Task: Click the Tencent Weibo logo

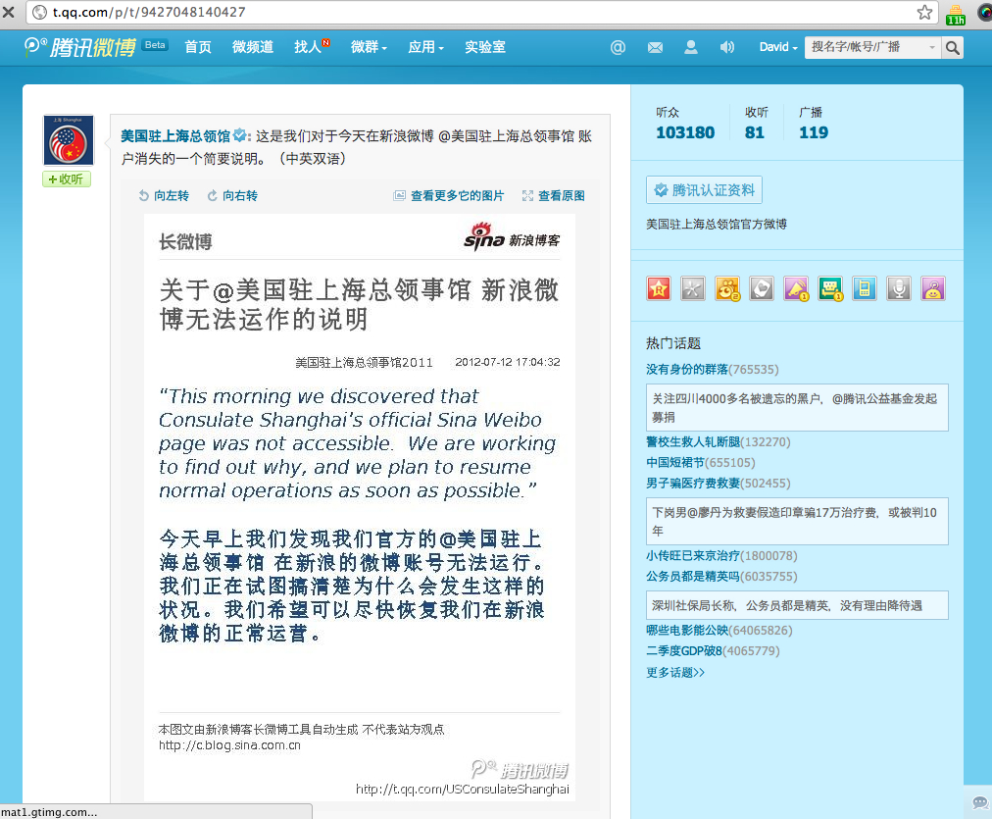Action: tap(80, 47)
